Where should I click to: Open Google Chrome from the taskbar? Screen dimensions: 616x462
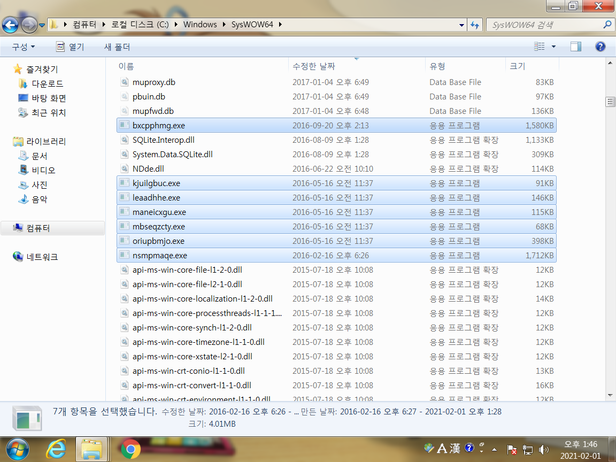(131, 449)
